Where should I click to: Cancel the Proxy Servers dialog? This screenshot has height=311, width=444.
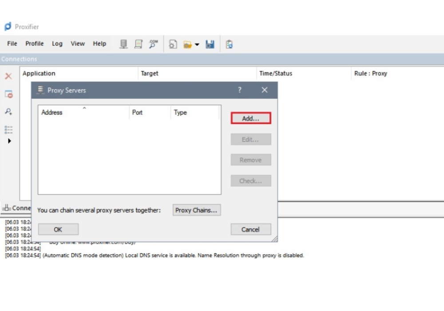coord(251,229)
